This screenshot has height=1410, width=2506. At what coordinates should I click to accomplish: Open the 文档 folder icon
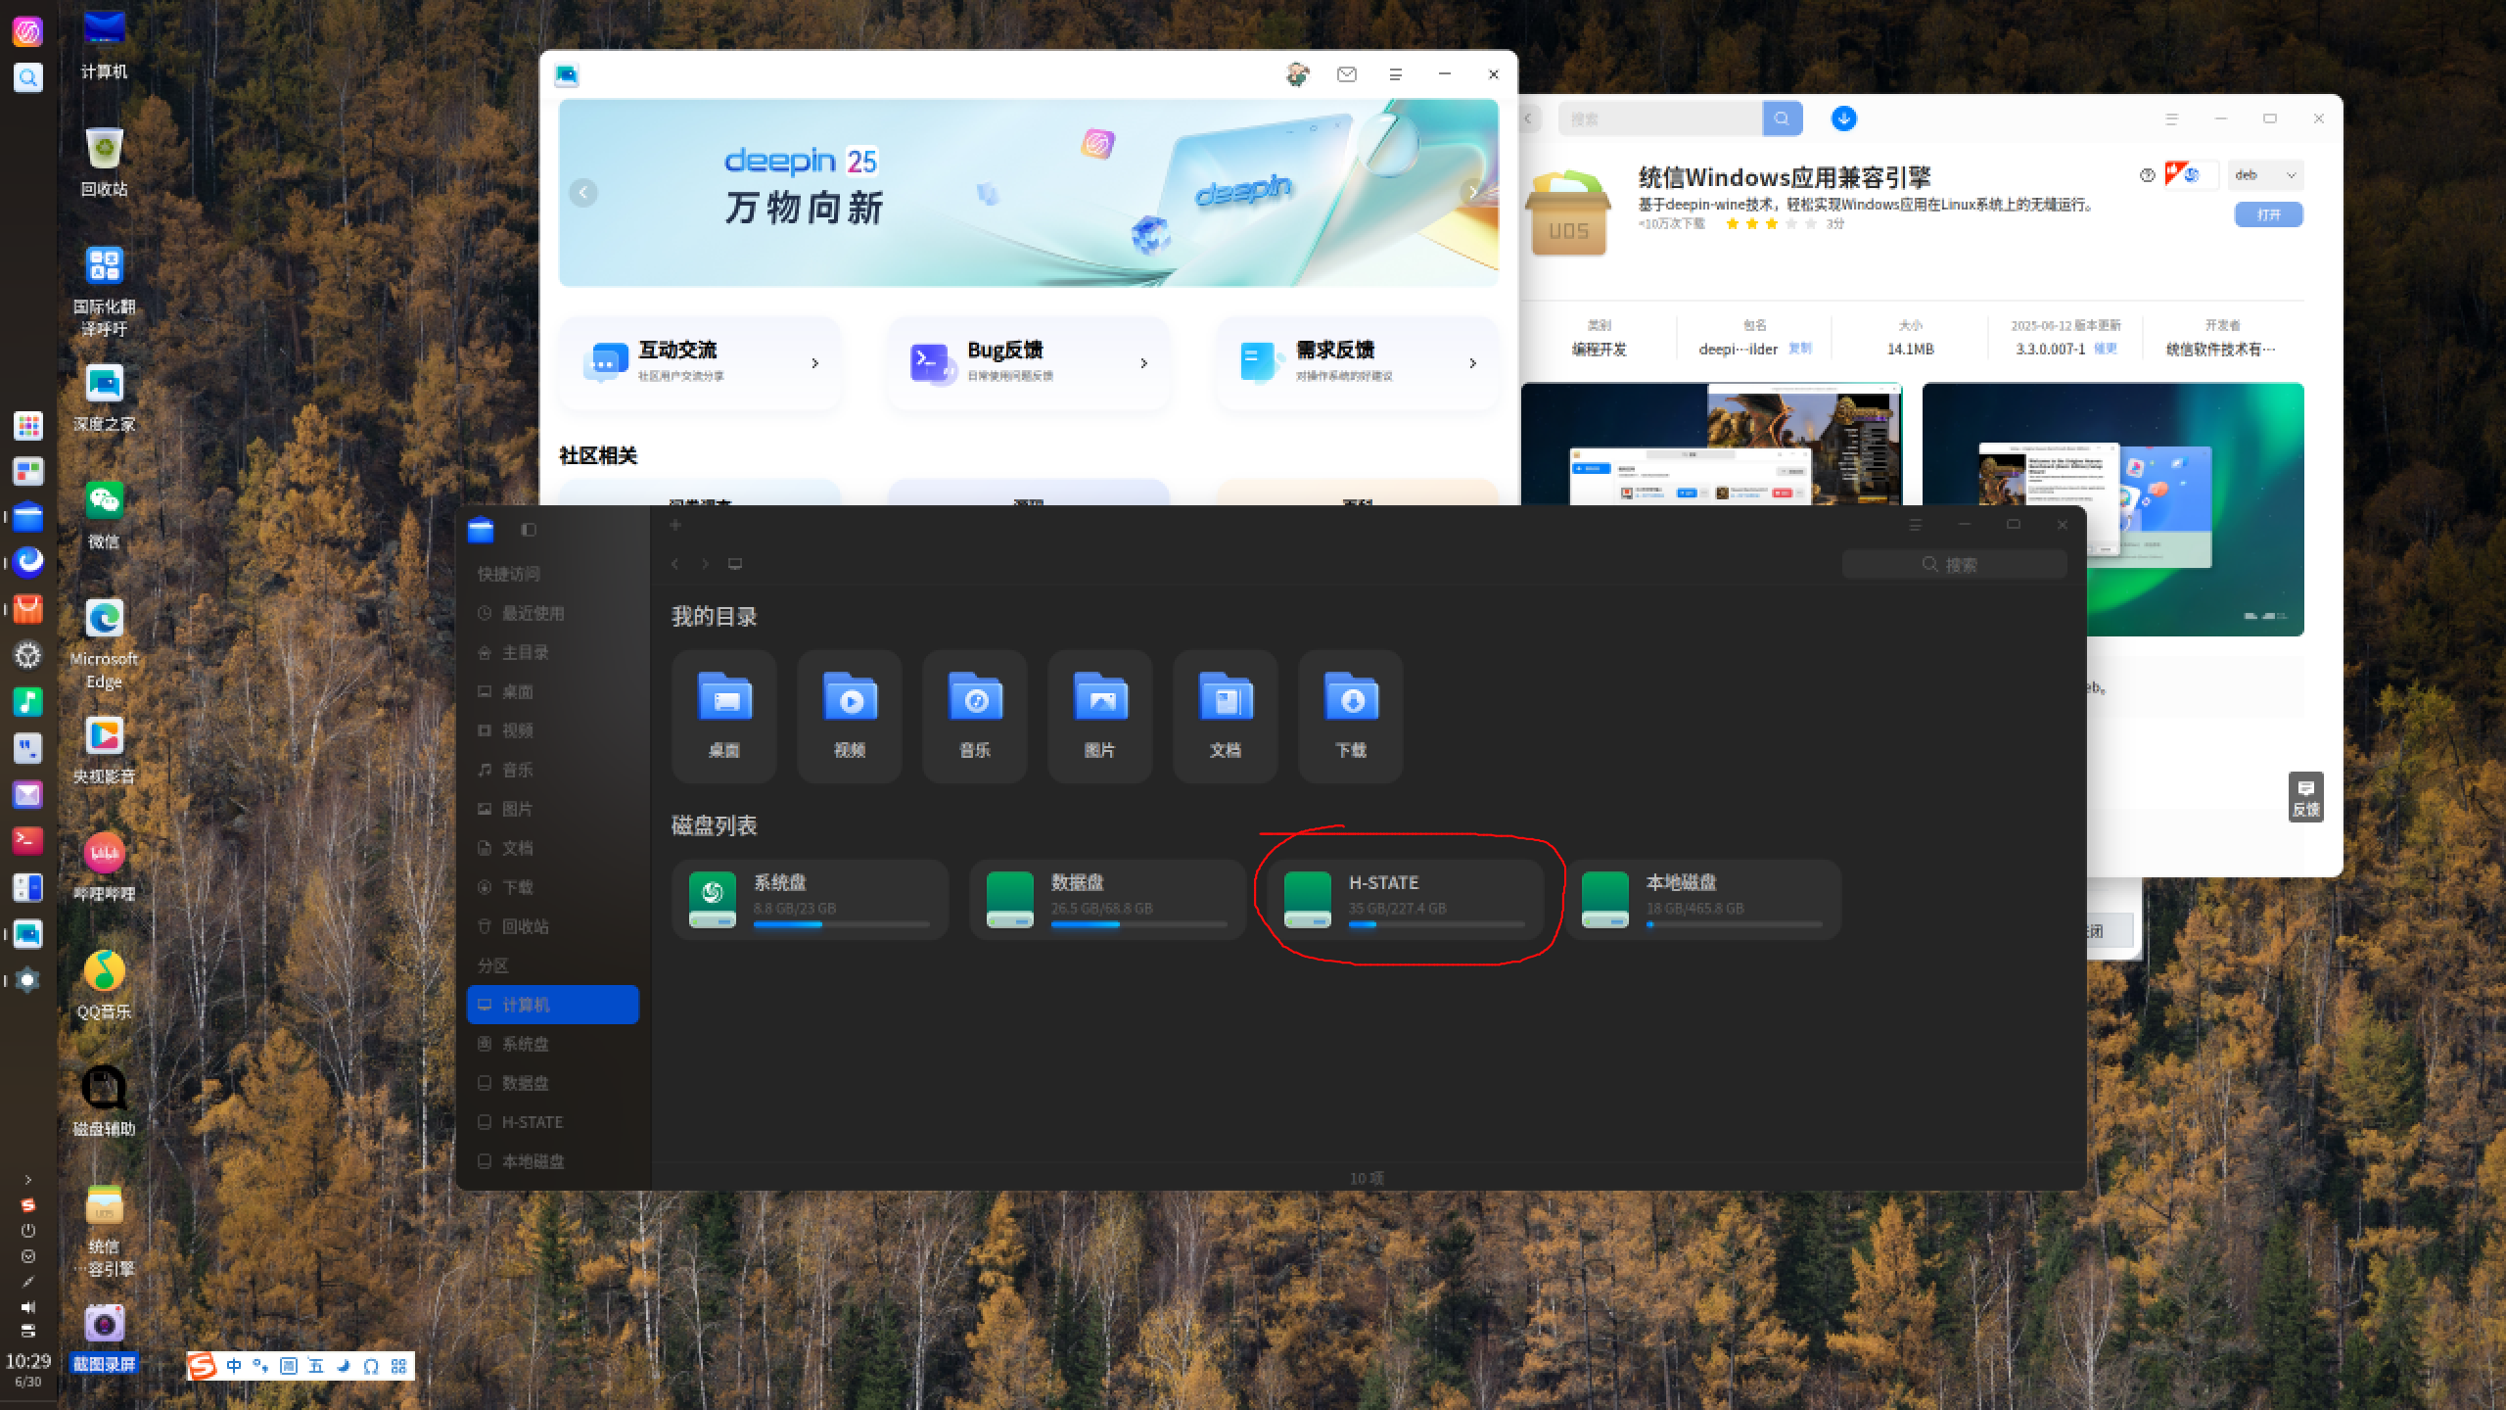click(1226, 716)
